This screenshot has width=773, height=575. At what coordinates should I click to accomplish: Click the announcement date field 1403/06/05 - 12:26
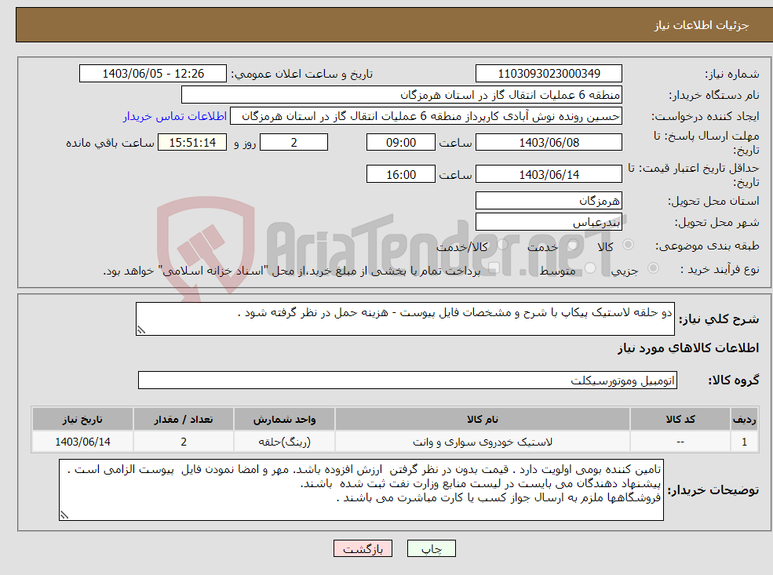[x=153, y=74]
